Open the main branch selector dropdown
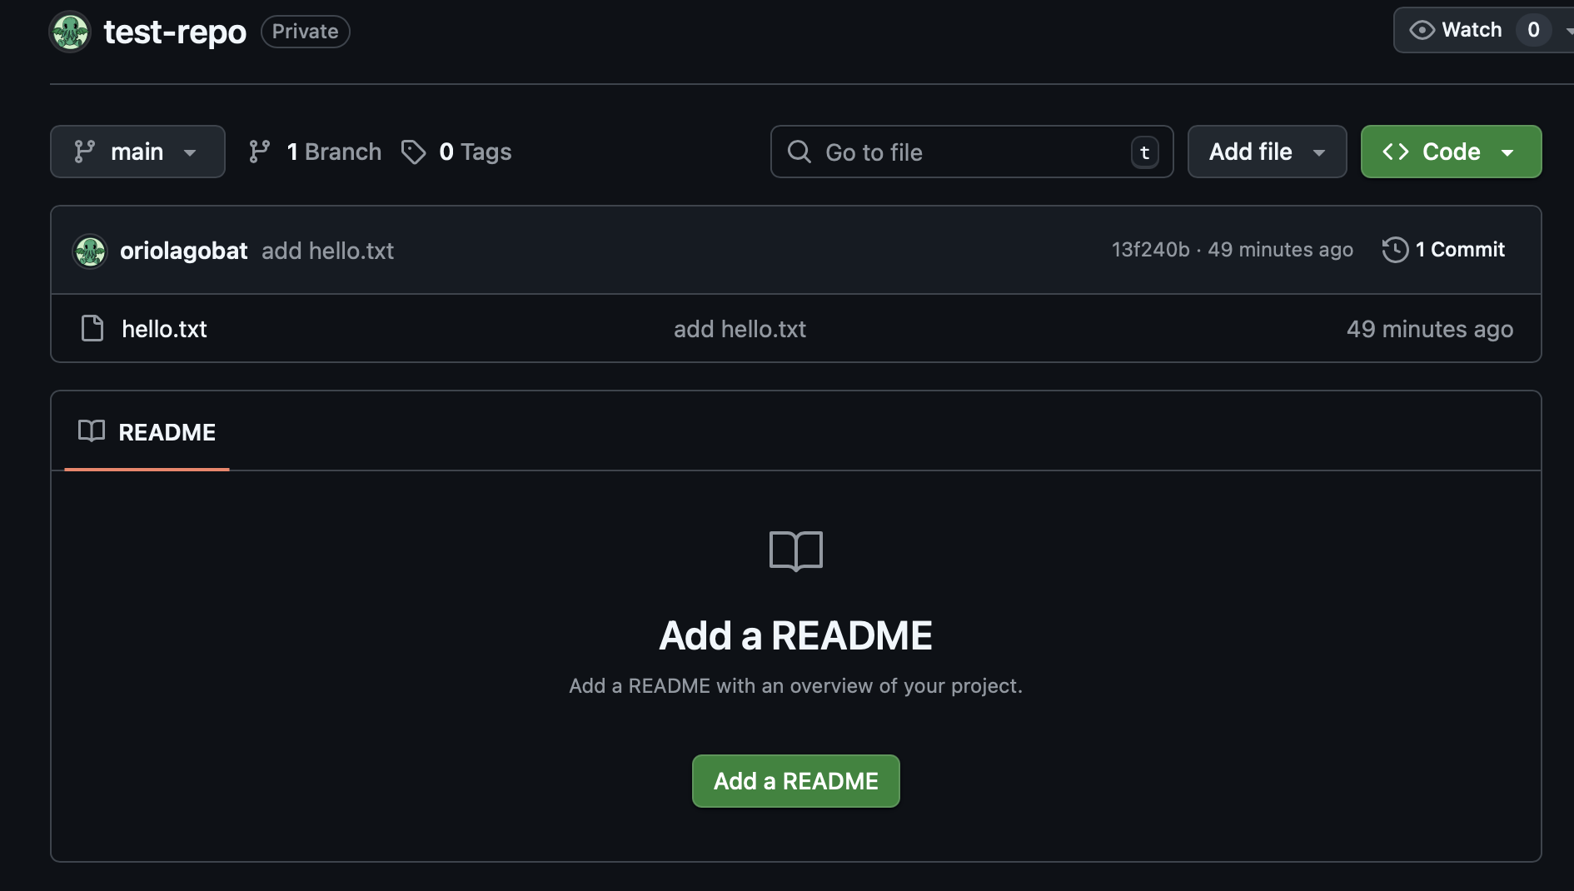This screenshot has width=1574, height=891. click(137, 152)
